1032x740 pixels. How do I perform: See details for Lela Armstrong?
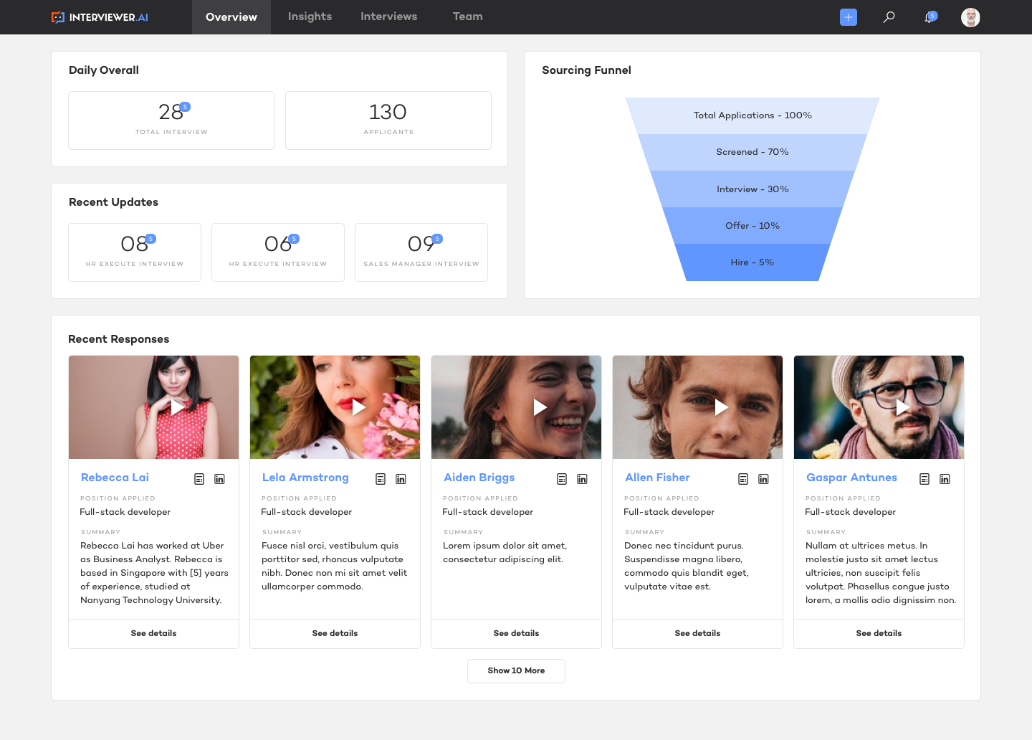click(x=335, y=634)
